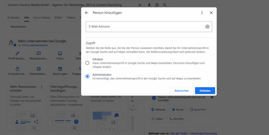
Task: Click the magnifying glass search icon
Action: click(x=165, y=5)
